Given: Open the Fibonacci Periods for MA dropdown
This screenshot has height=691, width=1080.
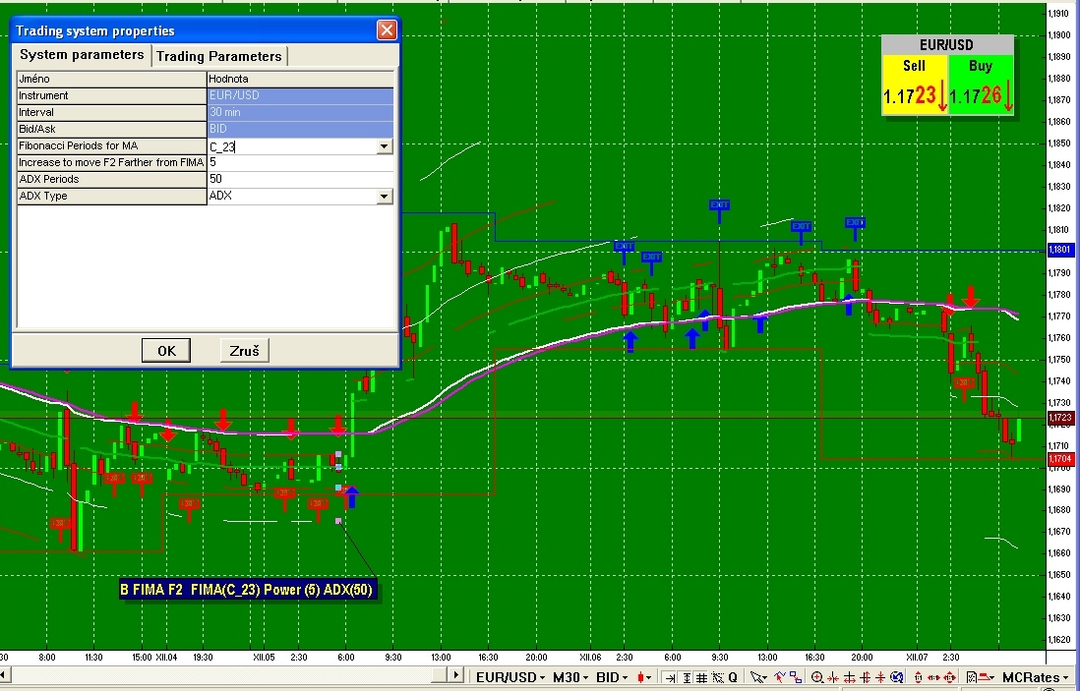Looking at the screenshot, I should pos(384,146).
